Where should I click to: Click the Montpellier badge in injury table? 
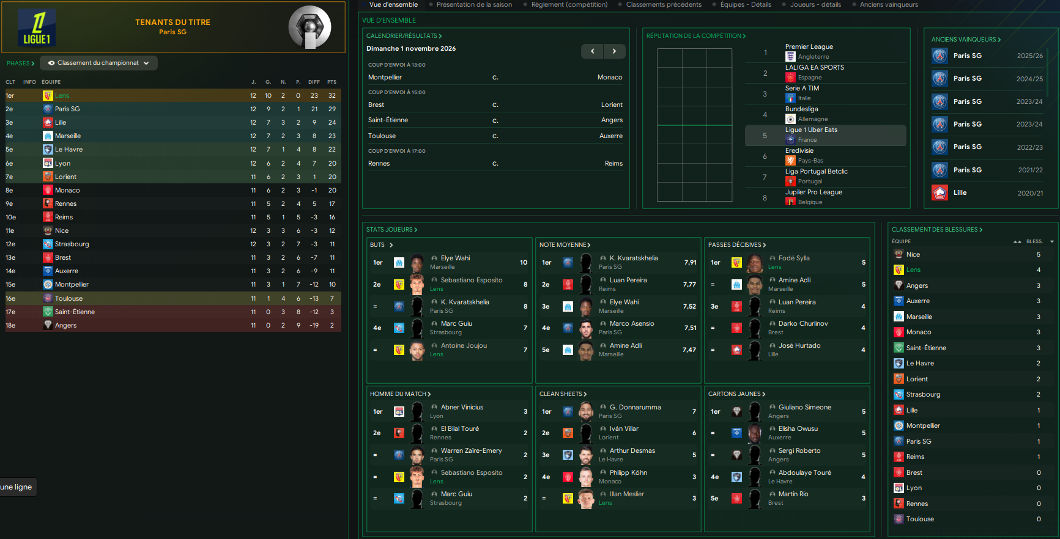pyautogui.click(x=899, y=425)
